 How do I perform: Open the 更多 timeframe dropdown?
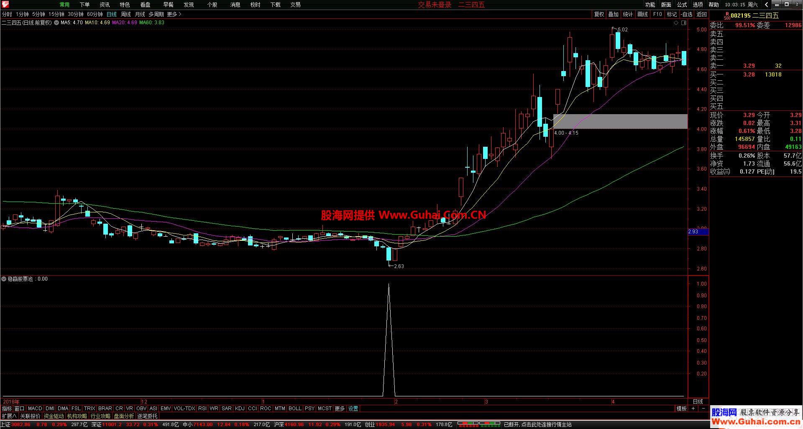(174, 14)
